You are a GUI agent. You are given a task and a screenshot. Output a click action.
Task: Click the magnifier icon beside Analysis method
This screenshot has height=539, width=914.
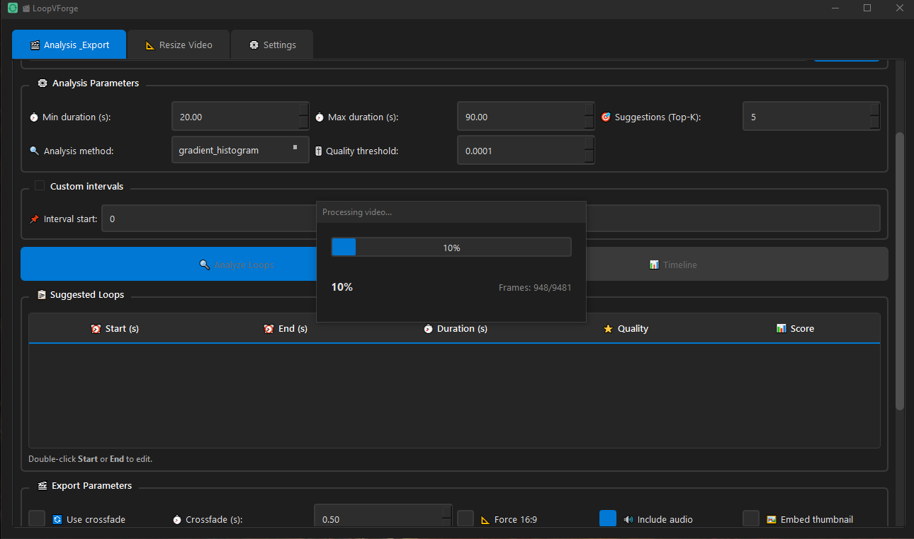34,151
